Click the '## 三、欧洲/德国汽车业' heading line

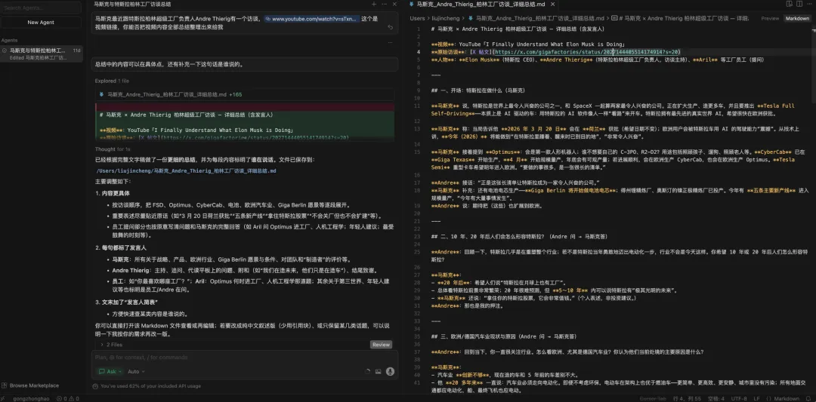(504, 336)
